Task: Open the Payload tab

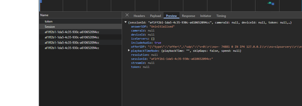Action: (x=155, y=16)
